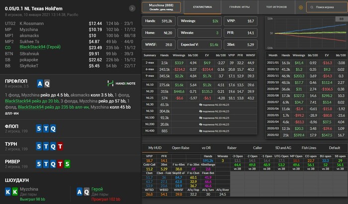Image resolution: width=348 pixels, height=204 pixels.
Task: Open player Sukhee.Ts in the seat list
Action: pos(29,42)
